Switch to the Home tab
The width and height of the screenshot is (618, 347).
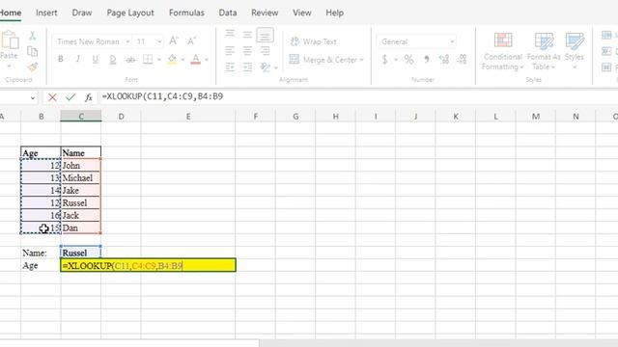(11, 13)
